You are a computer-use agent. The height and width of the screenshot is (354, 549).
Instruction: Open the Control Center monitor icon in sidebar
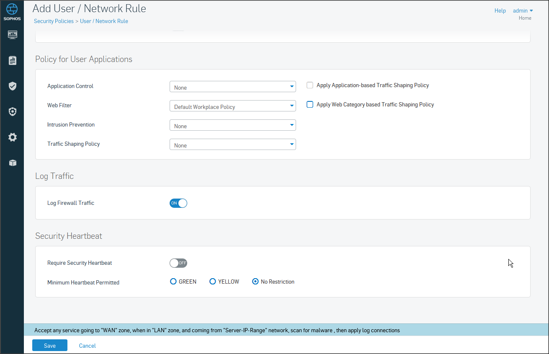coord(12,34)
